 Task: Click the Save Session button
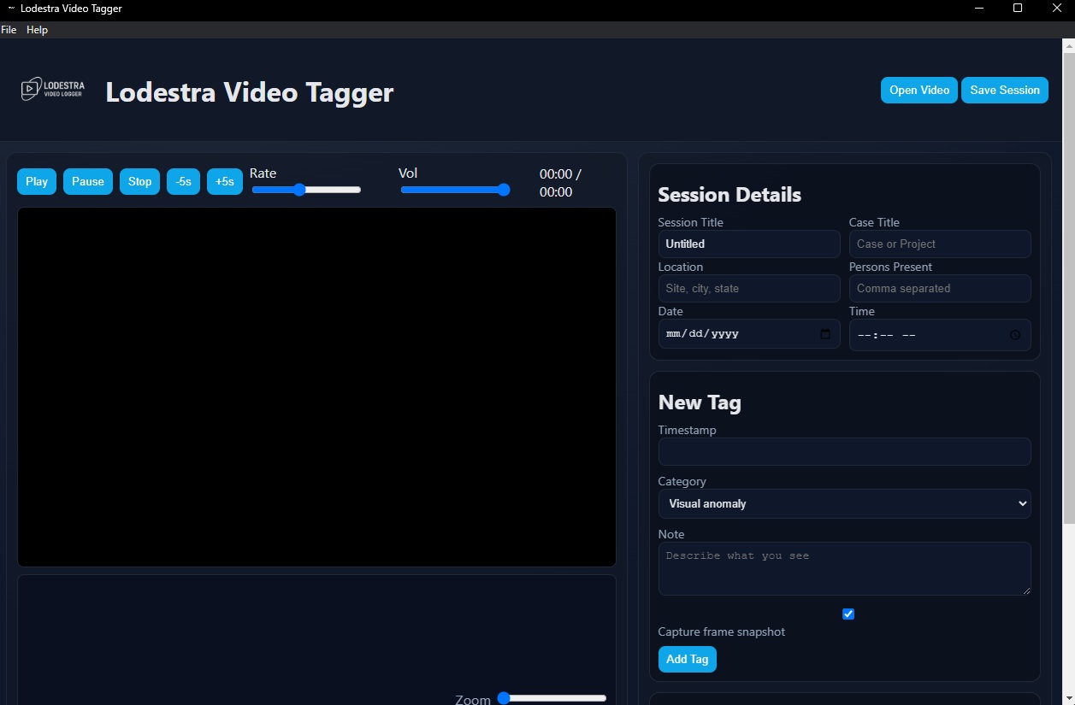point(1004,90)
